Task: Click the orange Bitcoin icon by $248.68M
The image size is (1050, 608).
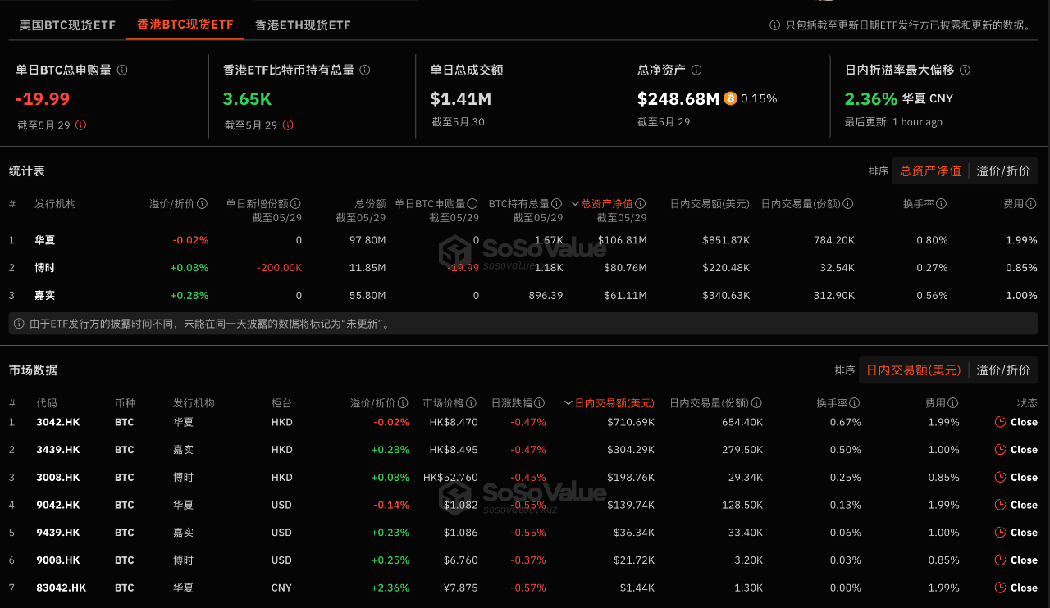Action: (x=730, y=98)
